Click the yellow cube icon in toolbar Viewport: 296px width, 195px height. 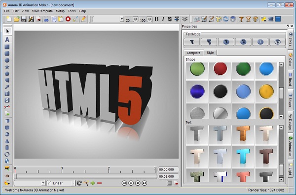coord(219,19)
